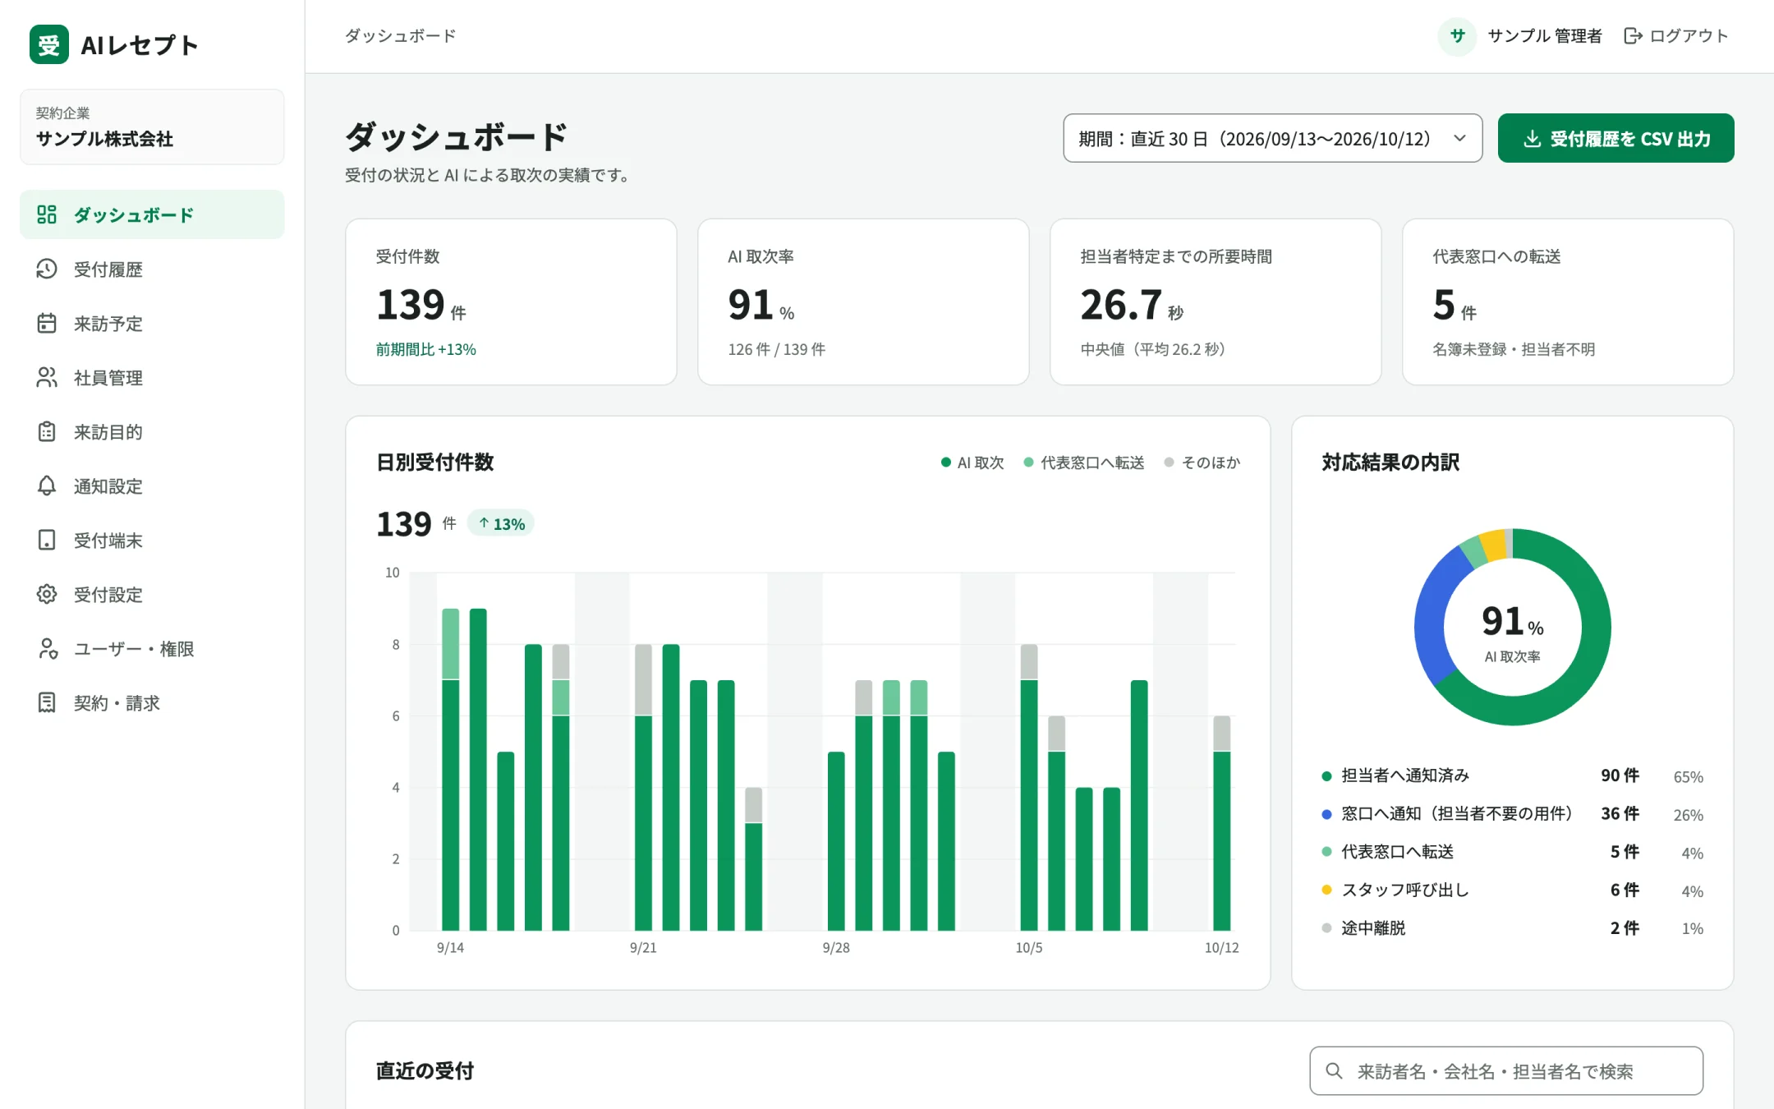Viewport: 1774px width, 1109px height.
Task: Open the 受付履歴 menu item
Action: tap(152, 269)
